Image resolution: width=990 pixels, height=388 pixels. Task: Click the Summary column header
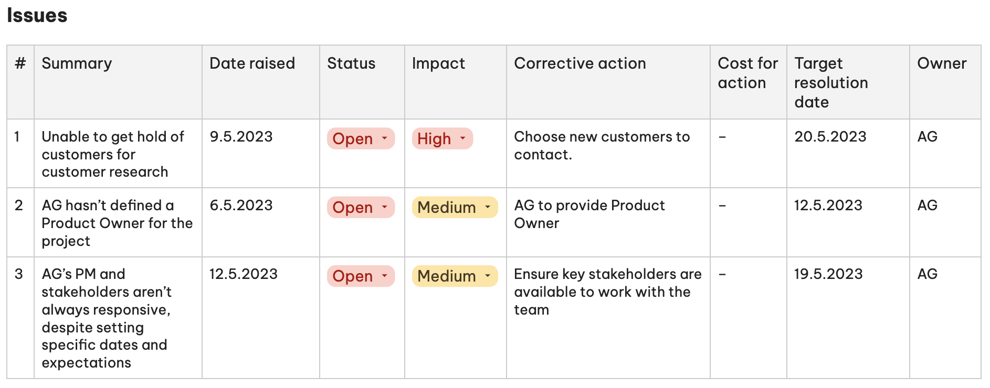pyautogui.click(x=77, y=63)
